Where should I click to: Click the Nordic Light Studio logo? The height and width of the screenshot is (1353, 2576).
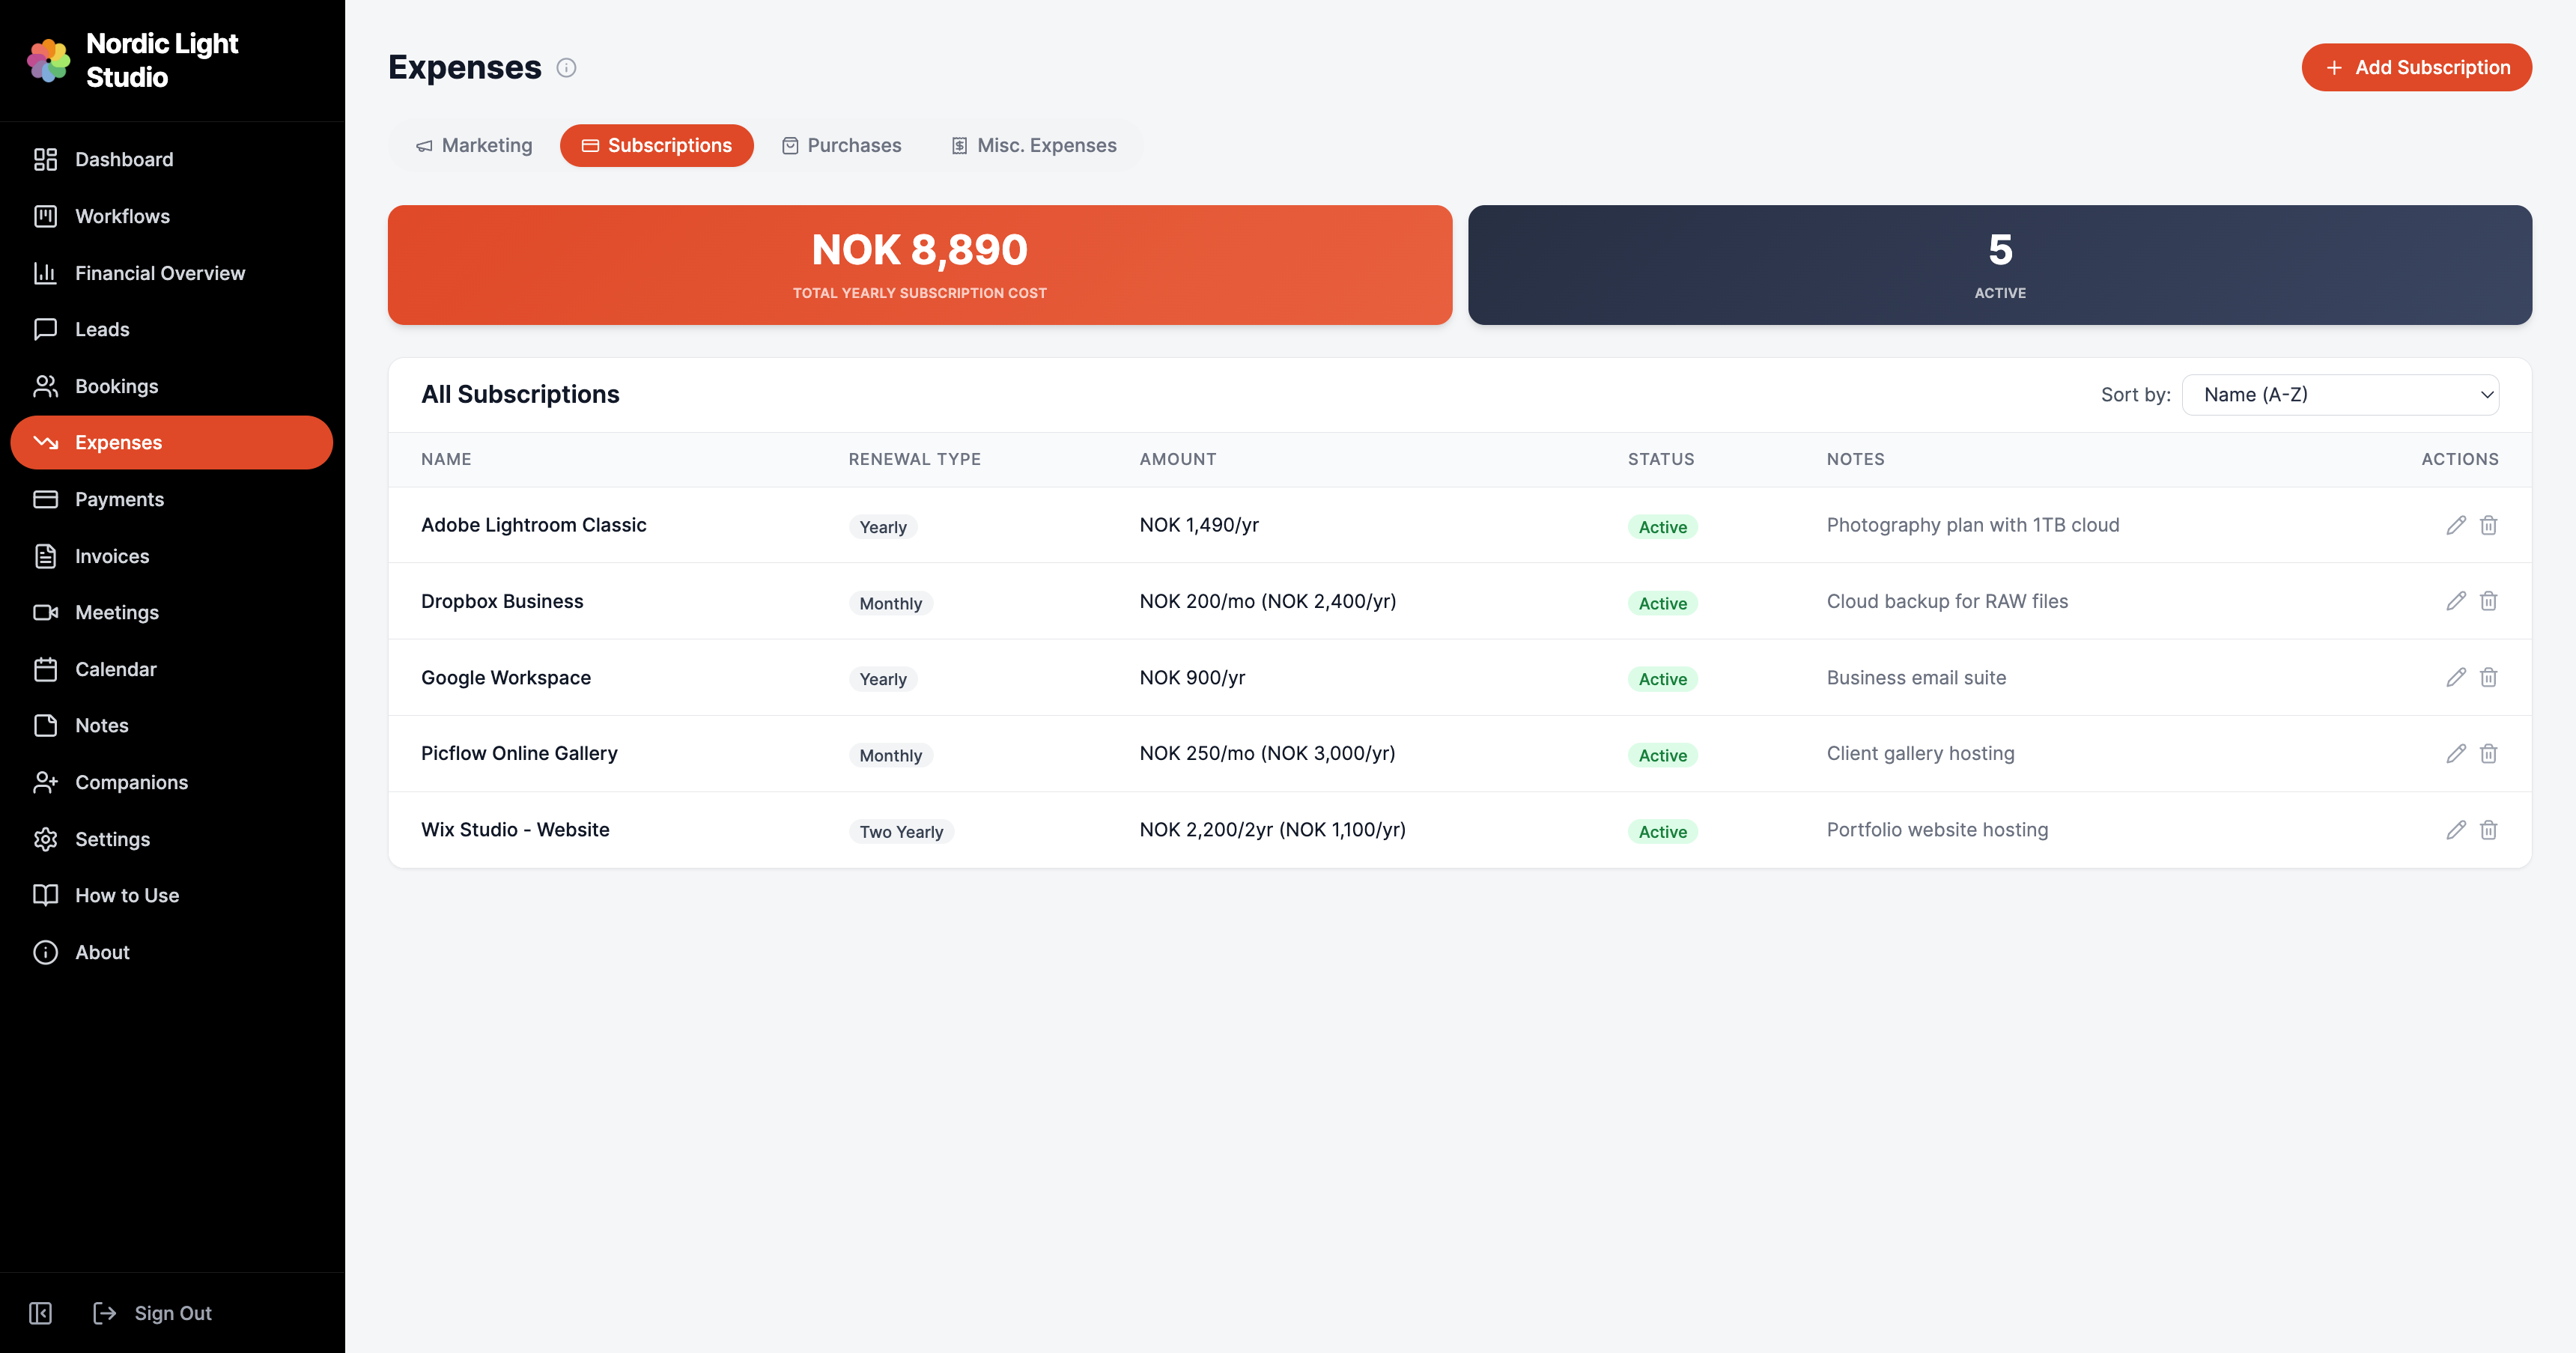pyautogui.click(x=48, y=60)
